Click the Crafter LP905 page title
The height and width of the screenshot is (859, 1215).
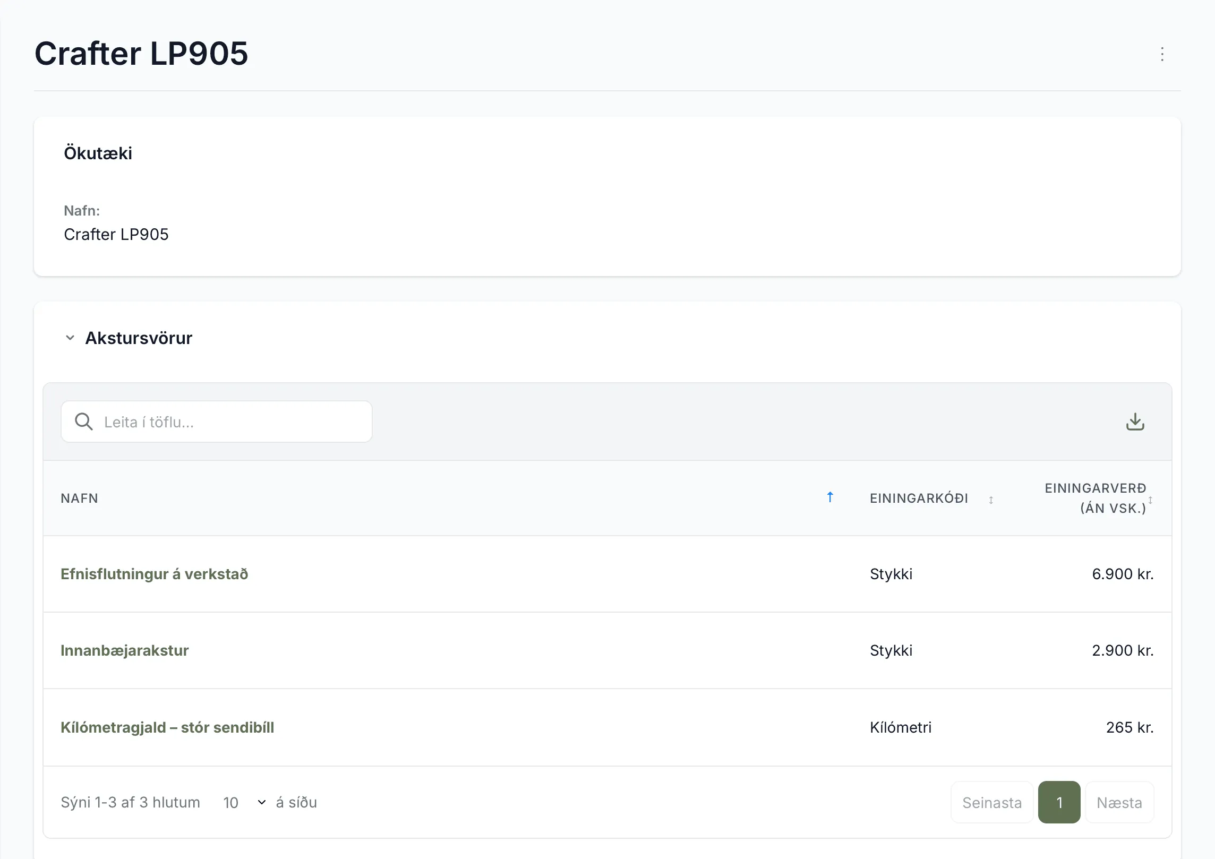141,53
